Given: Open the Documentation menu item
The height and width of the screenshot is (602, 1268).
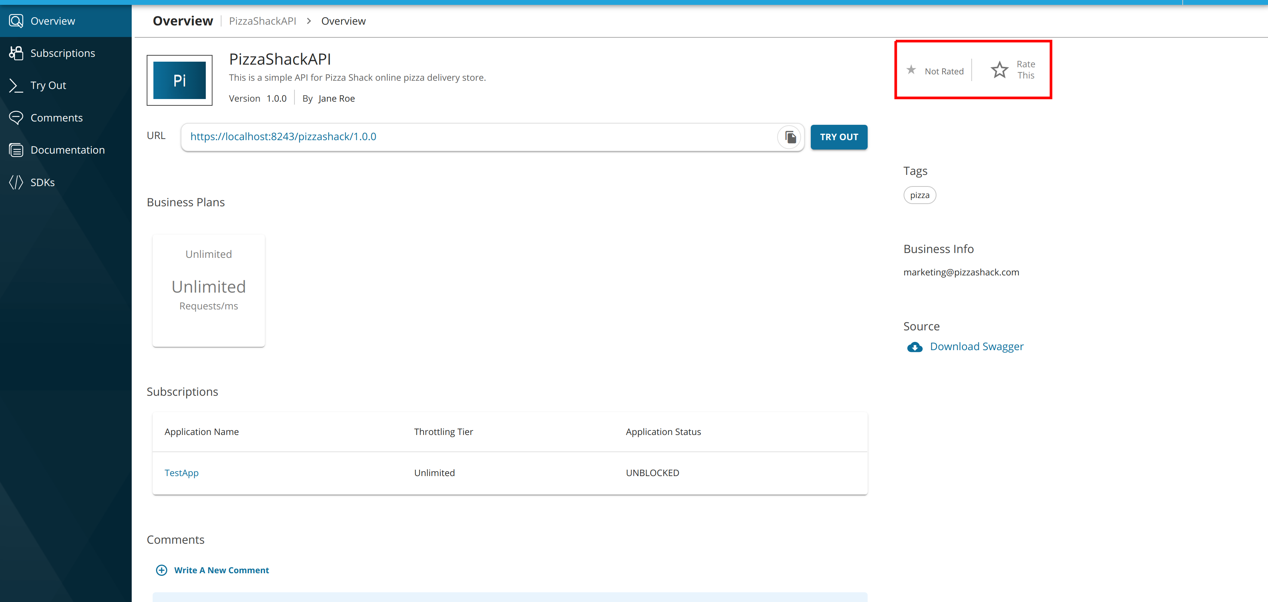Looking at the screenshot, I should click(67, 150).
